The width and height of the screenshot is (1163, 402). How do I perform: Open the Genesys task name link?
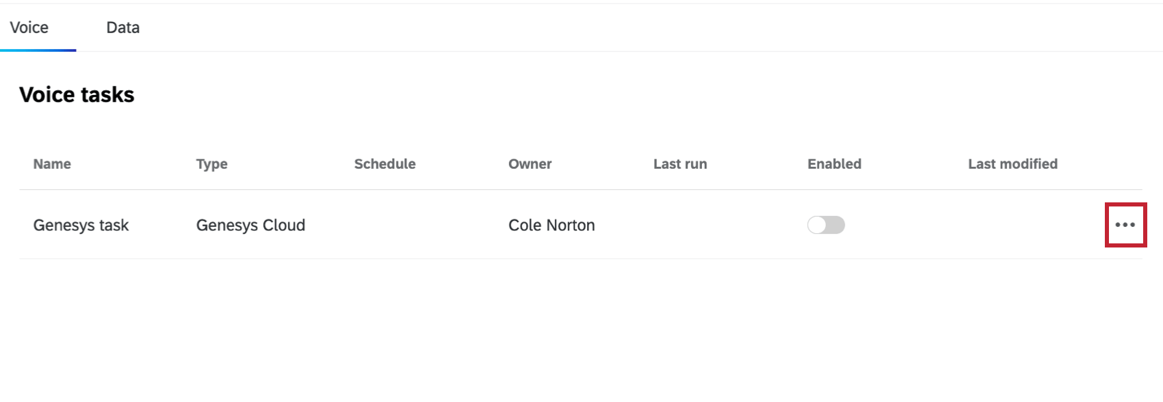81,225
